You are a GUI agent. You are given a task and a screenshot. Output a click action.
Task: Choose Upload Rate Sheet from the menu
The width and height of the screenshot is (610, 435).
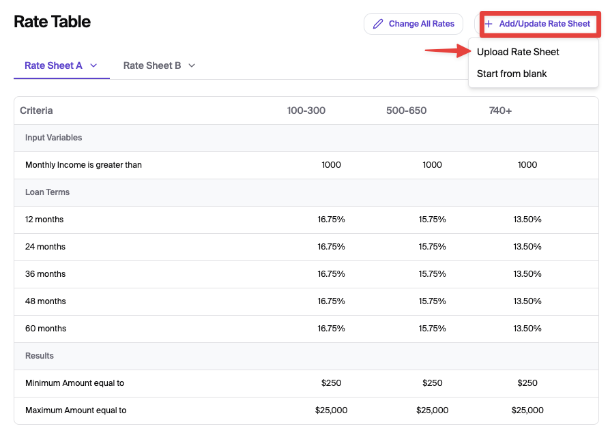518,52
